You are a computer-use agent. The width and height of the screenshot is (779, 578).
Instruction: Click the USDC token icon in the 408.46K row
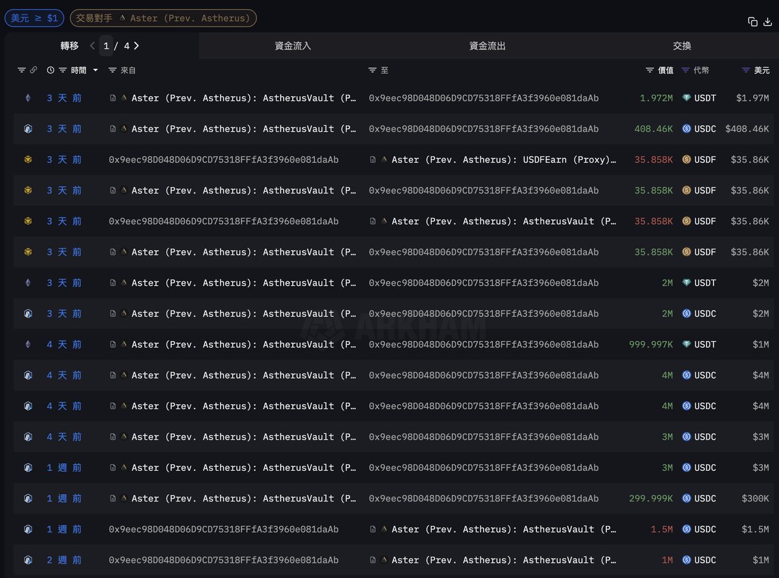687,129
